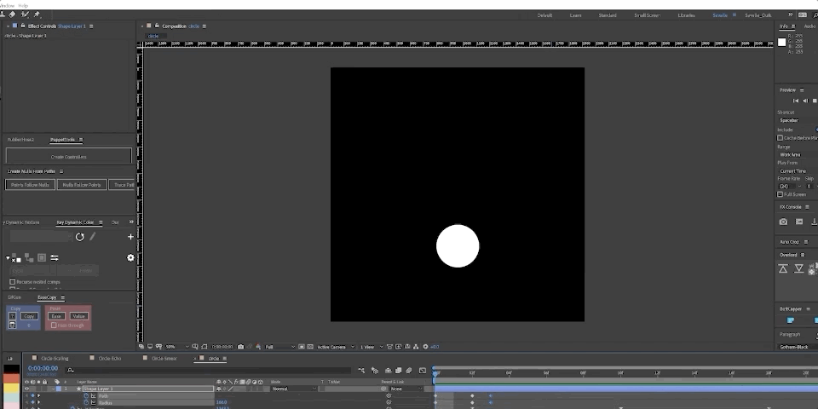Open magnification 50% dropdown
818x409 pixels.
click(x=177, y=347)
